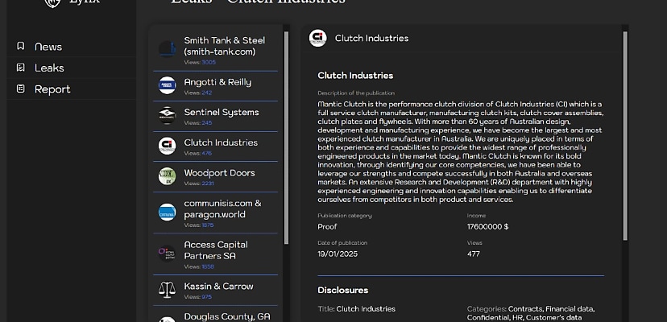This screenshot has width=667, height=322.
Task: Select the Smith Tank & Steel entry
Action: click(x=215, y=50)
